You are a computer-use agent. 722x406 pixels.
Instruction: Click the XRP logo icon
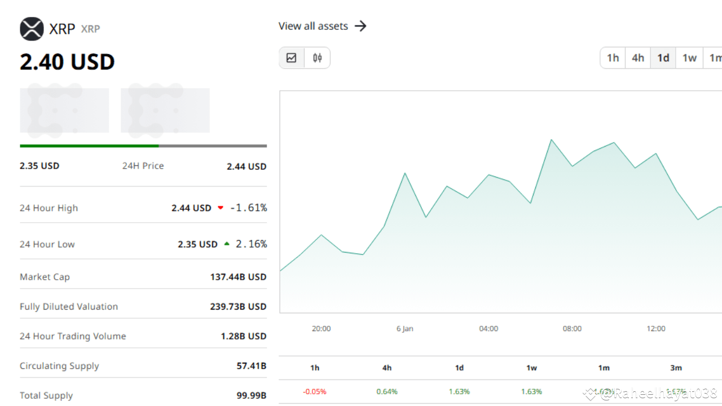pos(32,29)
